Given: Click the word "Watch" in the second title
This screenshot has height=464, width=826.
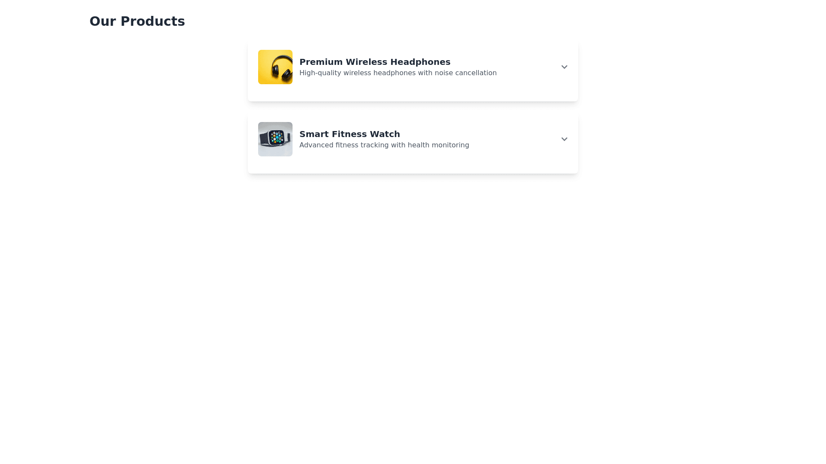Looking at the screenshot, I should tap(385, 134).
